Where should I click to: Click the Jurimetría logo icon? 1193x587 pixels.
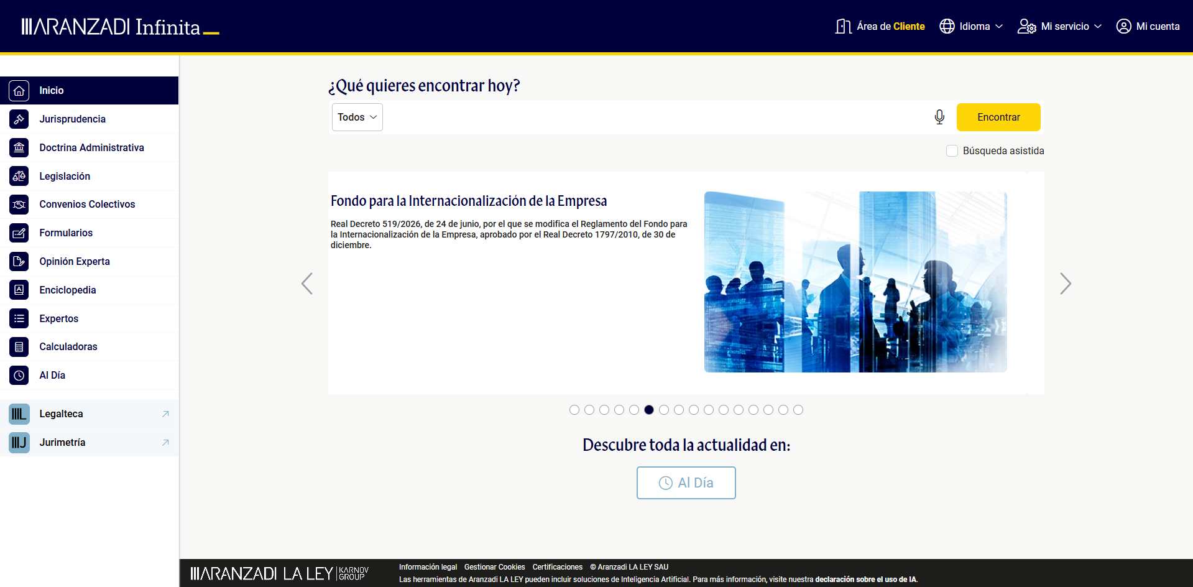(19, 442)
